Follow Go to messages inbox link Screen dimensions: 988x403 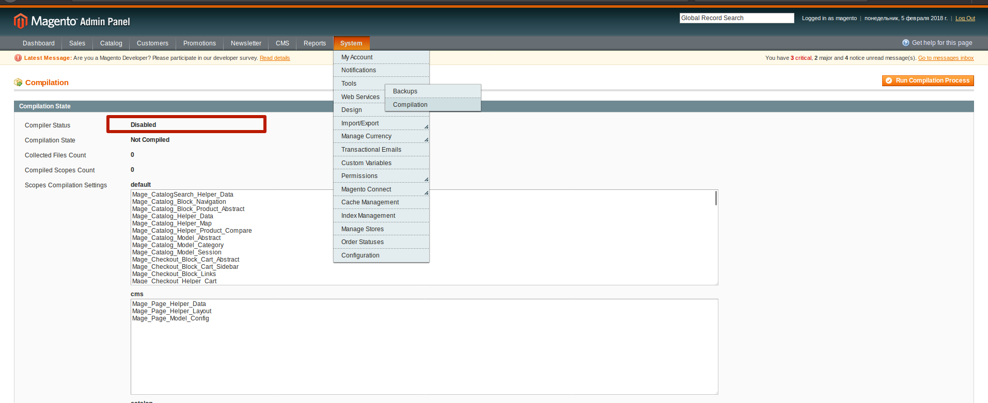pos(946,58)
